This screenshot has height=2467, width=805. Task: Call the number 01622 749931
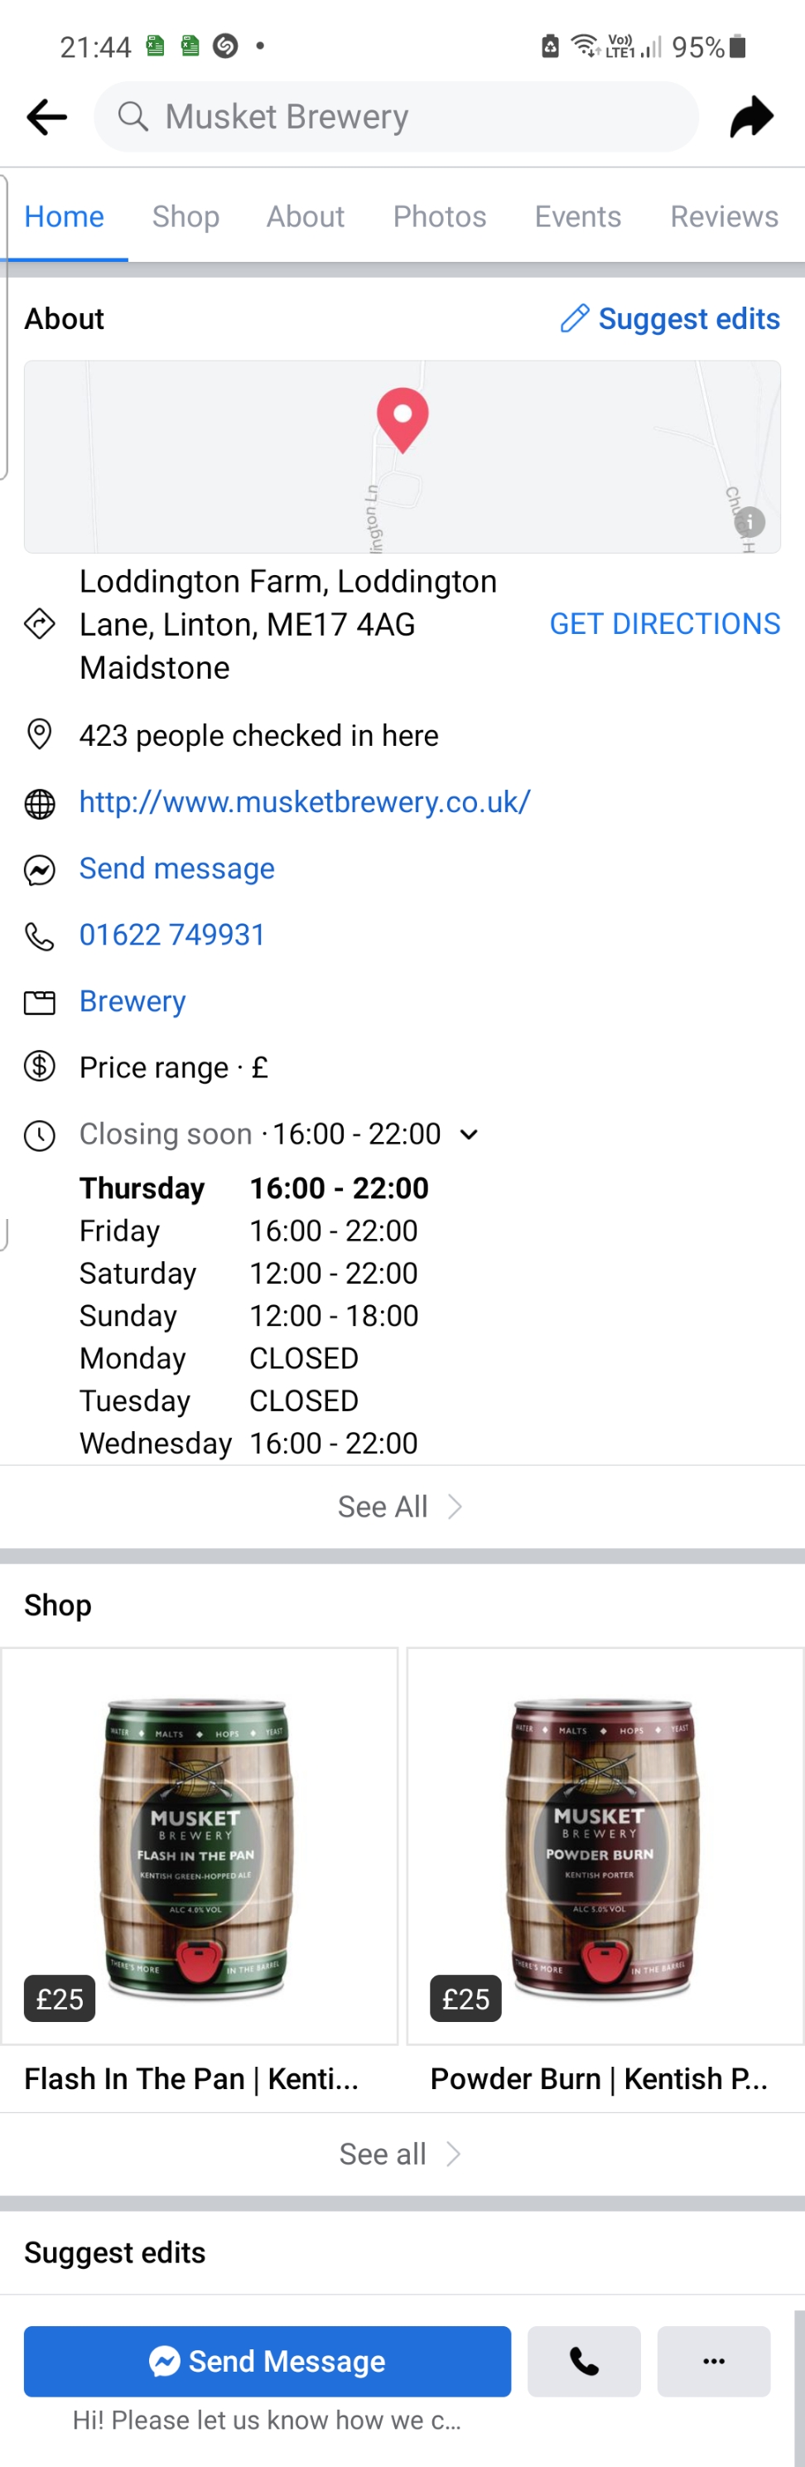tap(172, 935)
